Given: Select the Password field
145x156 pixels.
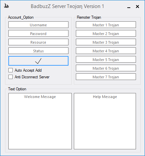Looking at the screenshot, I should [38, 33].
